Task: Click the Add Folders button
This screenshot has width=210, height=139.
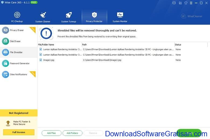Action: [72, 133]
